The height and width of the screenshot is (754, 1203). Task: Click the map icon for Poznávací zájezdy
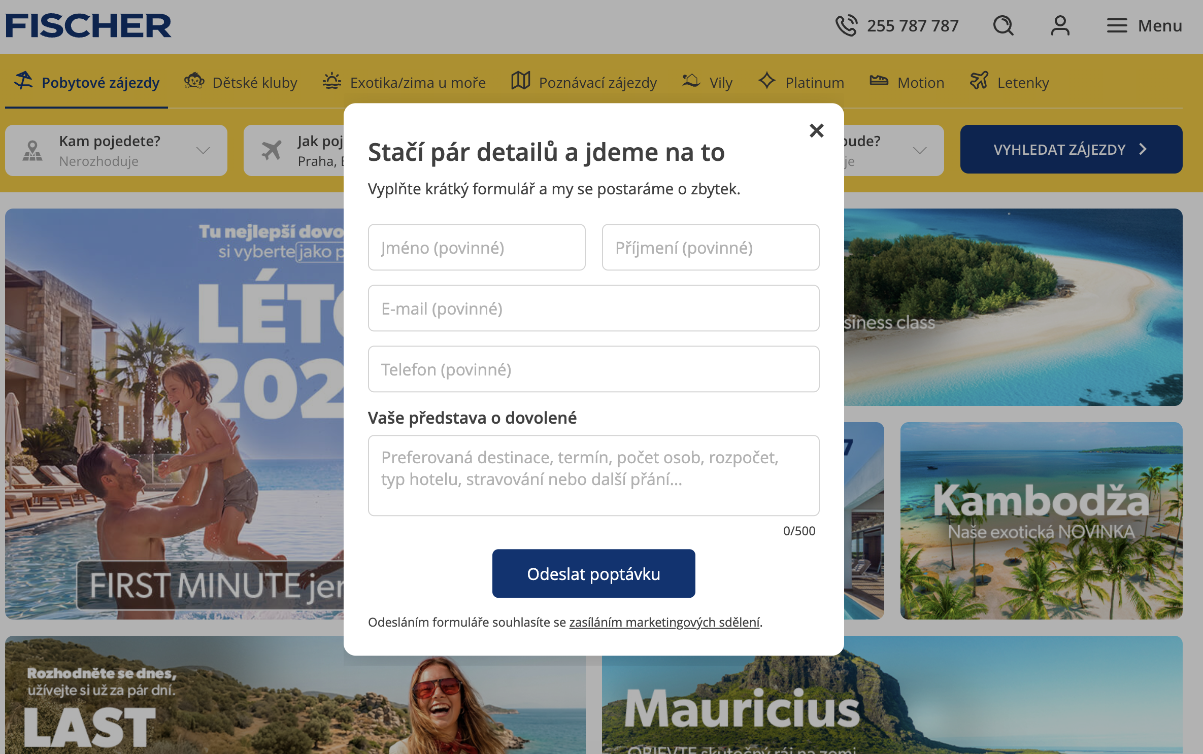click(521, 81)
